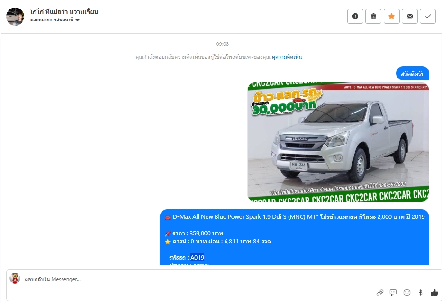Image resolution: width=442 pixels, height=303 pixels.
Task: Mark conversation done with checkmark icon
Action: 428,17
